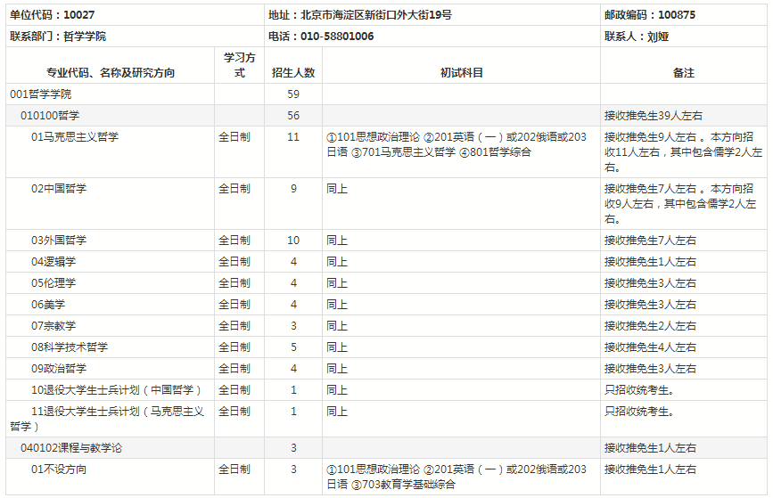Viewport: 773px width, 498px height.
Task: Click the 学习方式 column header
Action: pyautogui.click(x=239, y=65)
